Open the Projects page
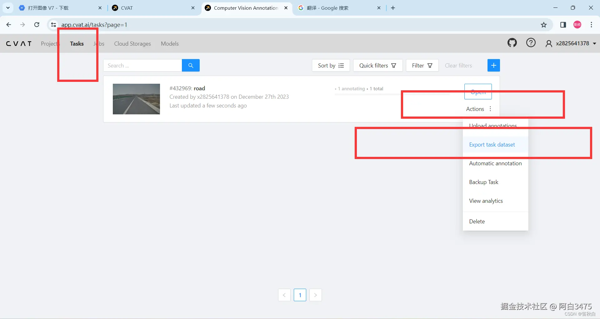 [x=50, y=44]
